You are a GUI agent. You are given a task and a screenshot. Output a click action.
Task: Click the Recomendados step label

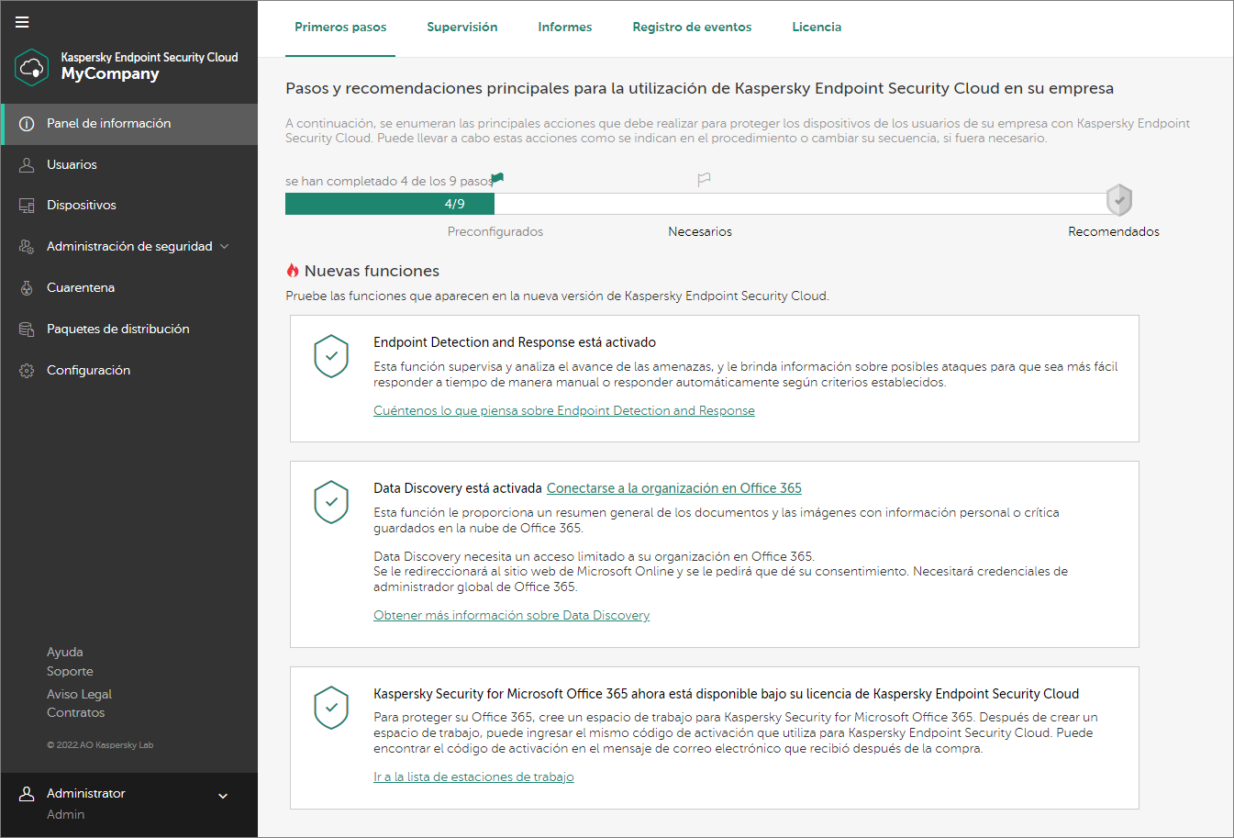[x=1114, y=232]
